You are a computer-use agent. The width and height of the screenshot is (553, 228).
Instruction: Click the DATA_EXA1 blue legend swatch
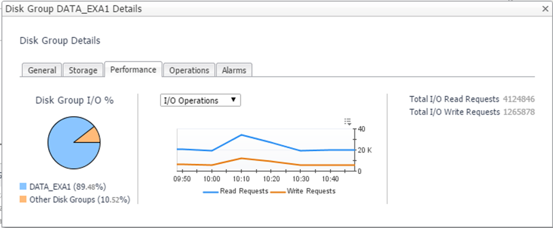click(23, 186)
